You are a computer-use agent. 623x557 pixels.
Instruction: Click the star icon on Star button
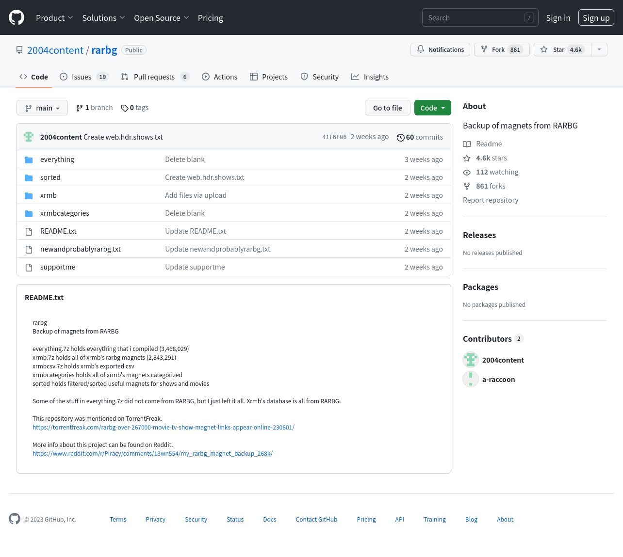click(544, 49)
